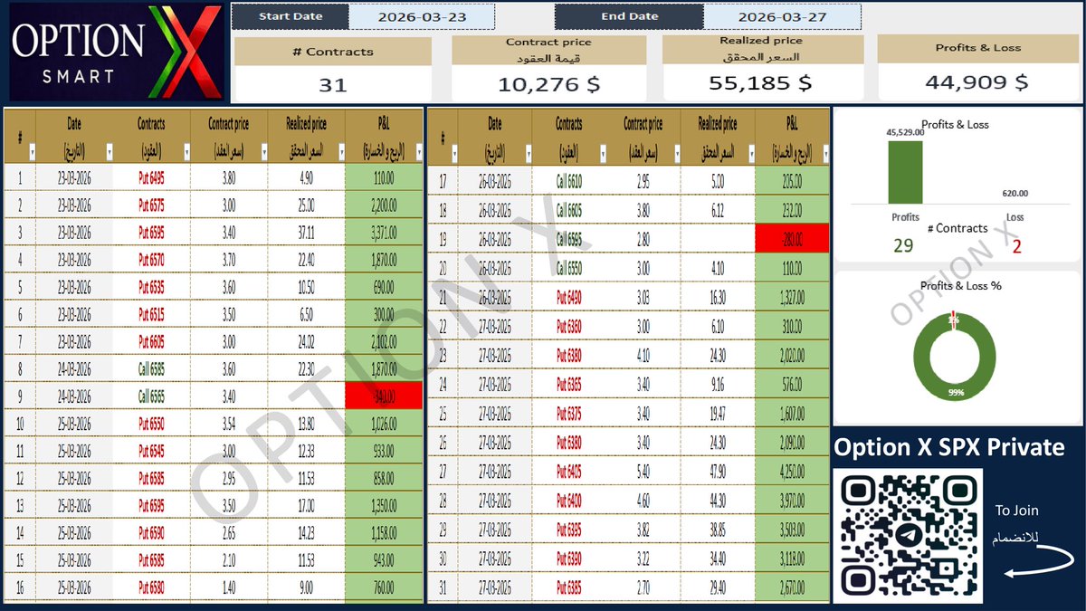
Task: Select cell Call 6605 in row 18
Action: click(x=569, y=210)
